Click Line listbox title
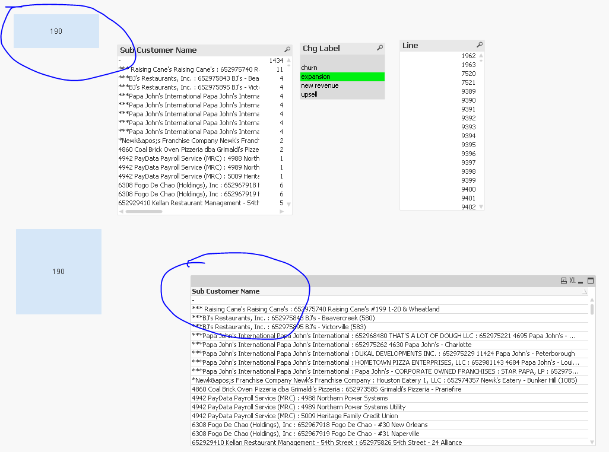Screen dimensions: 609x452 [410, 46]
